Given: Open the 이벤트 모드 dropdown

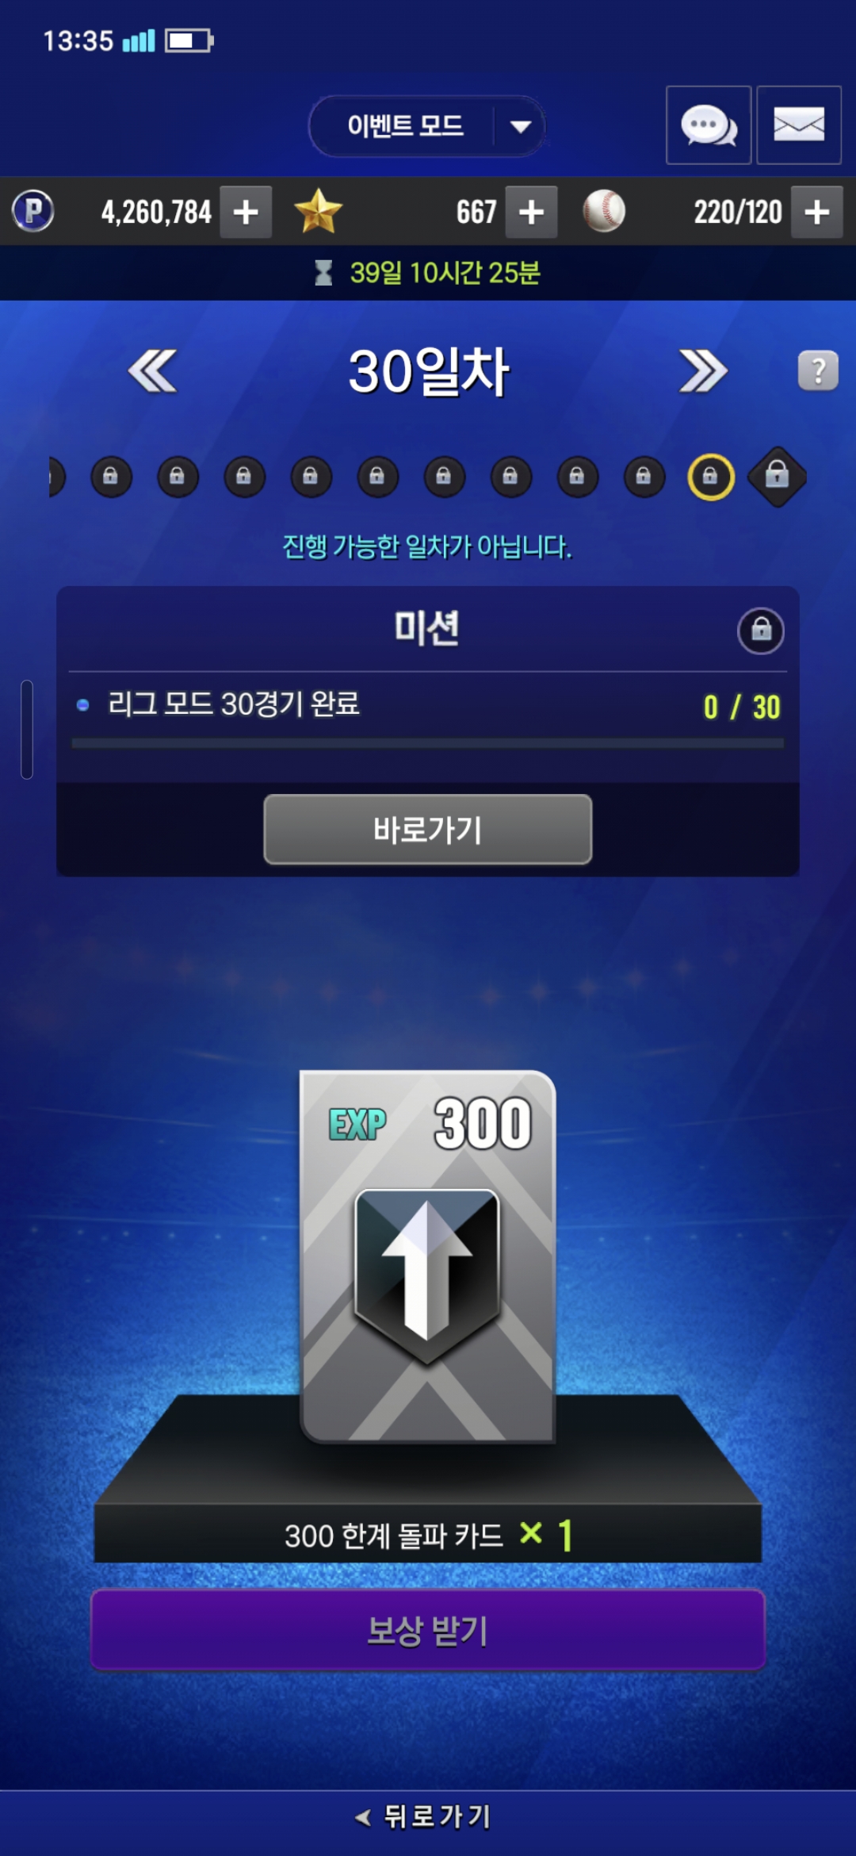Looking at the screenshot, I should pos(427,126).
